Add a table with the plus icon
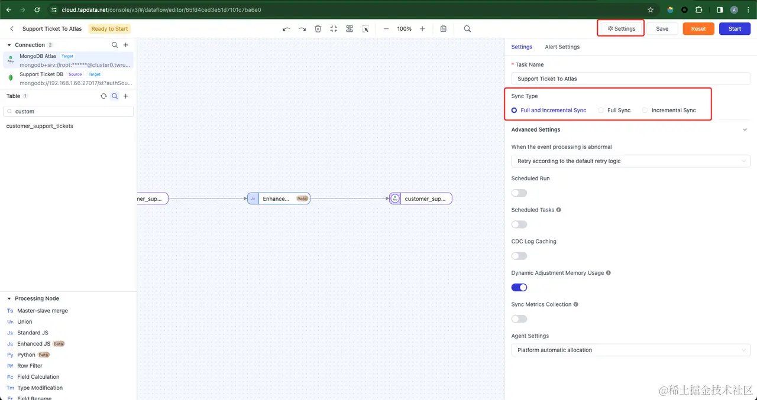Viewport: 757px width, 400px height. [126, 96]
